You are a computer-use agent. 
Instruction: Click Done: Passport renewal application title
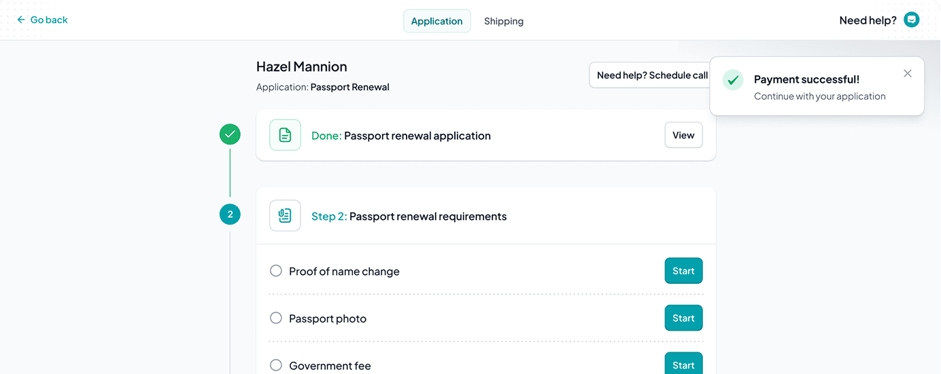click(x=401, y=136)
